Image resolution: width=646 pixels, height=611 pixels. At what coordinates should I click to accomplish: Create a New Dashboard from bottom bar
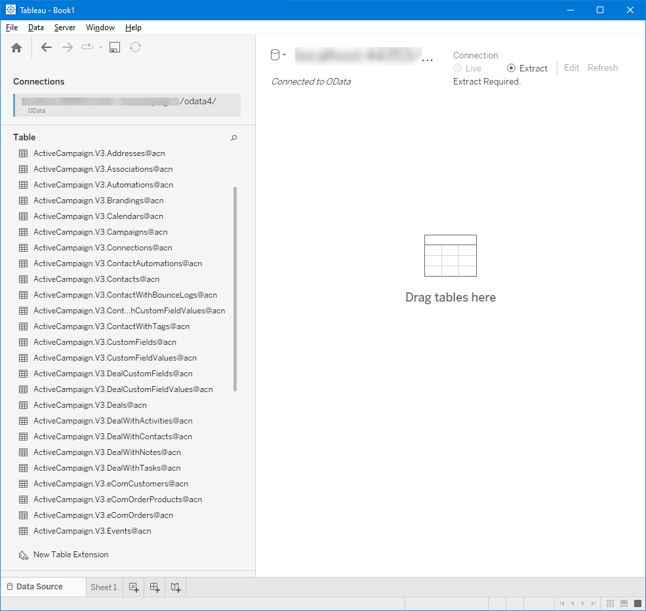point(154,587)
